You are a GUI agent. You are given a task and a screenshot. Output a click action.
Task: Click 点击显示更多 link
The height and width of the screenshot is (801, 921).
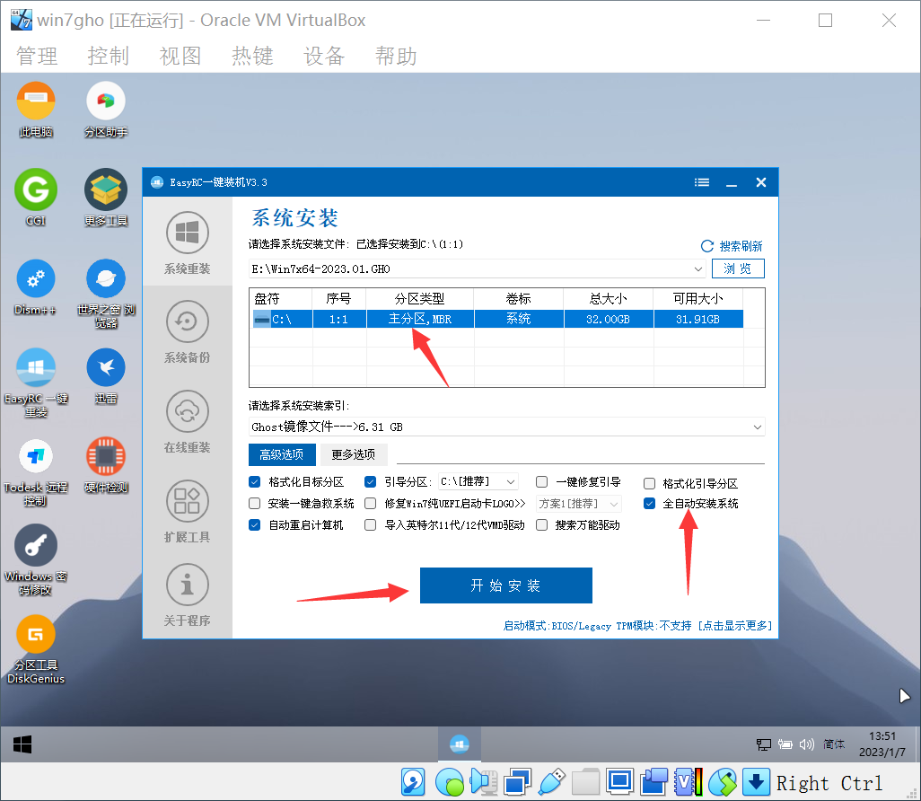click(734, 626)
